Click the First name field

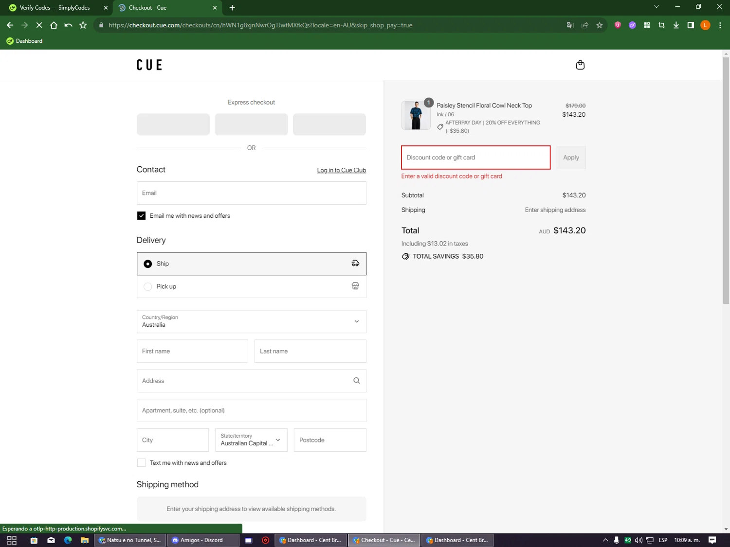click(x=192, y=351)
